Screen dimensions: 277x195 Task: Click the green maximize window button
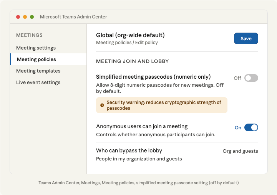pyautogui.click(x=32, y=17)
